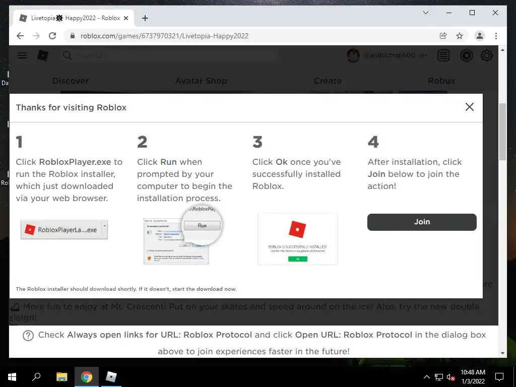Click the Roblox taskbar icon
This screenshot has height=387, width=516.
(111, 377)
